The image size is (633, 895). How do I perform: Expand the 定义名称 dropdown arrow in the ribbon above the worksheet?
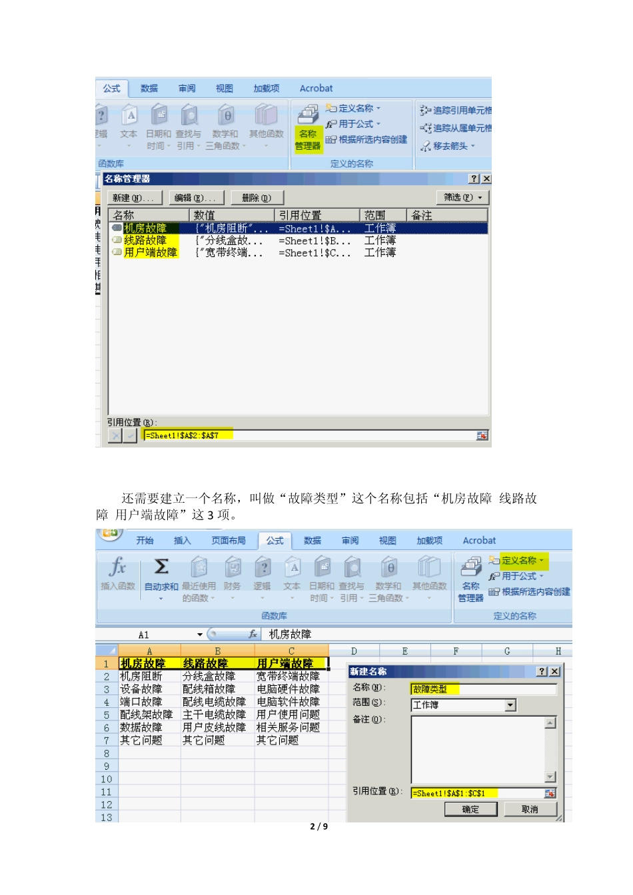(x=542, y=561)
